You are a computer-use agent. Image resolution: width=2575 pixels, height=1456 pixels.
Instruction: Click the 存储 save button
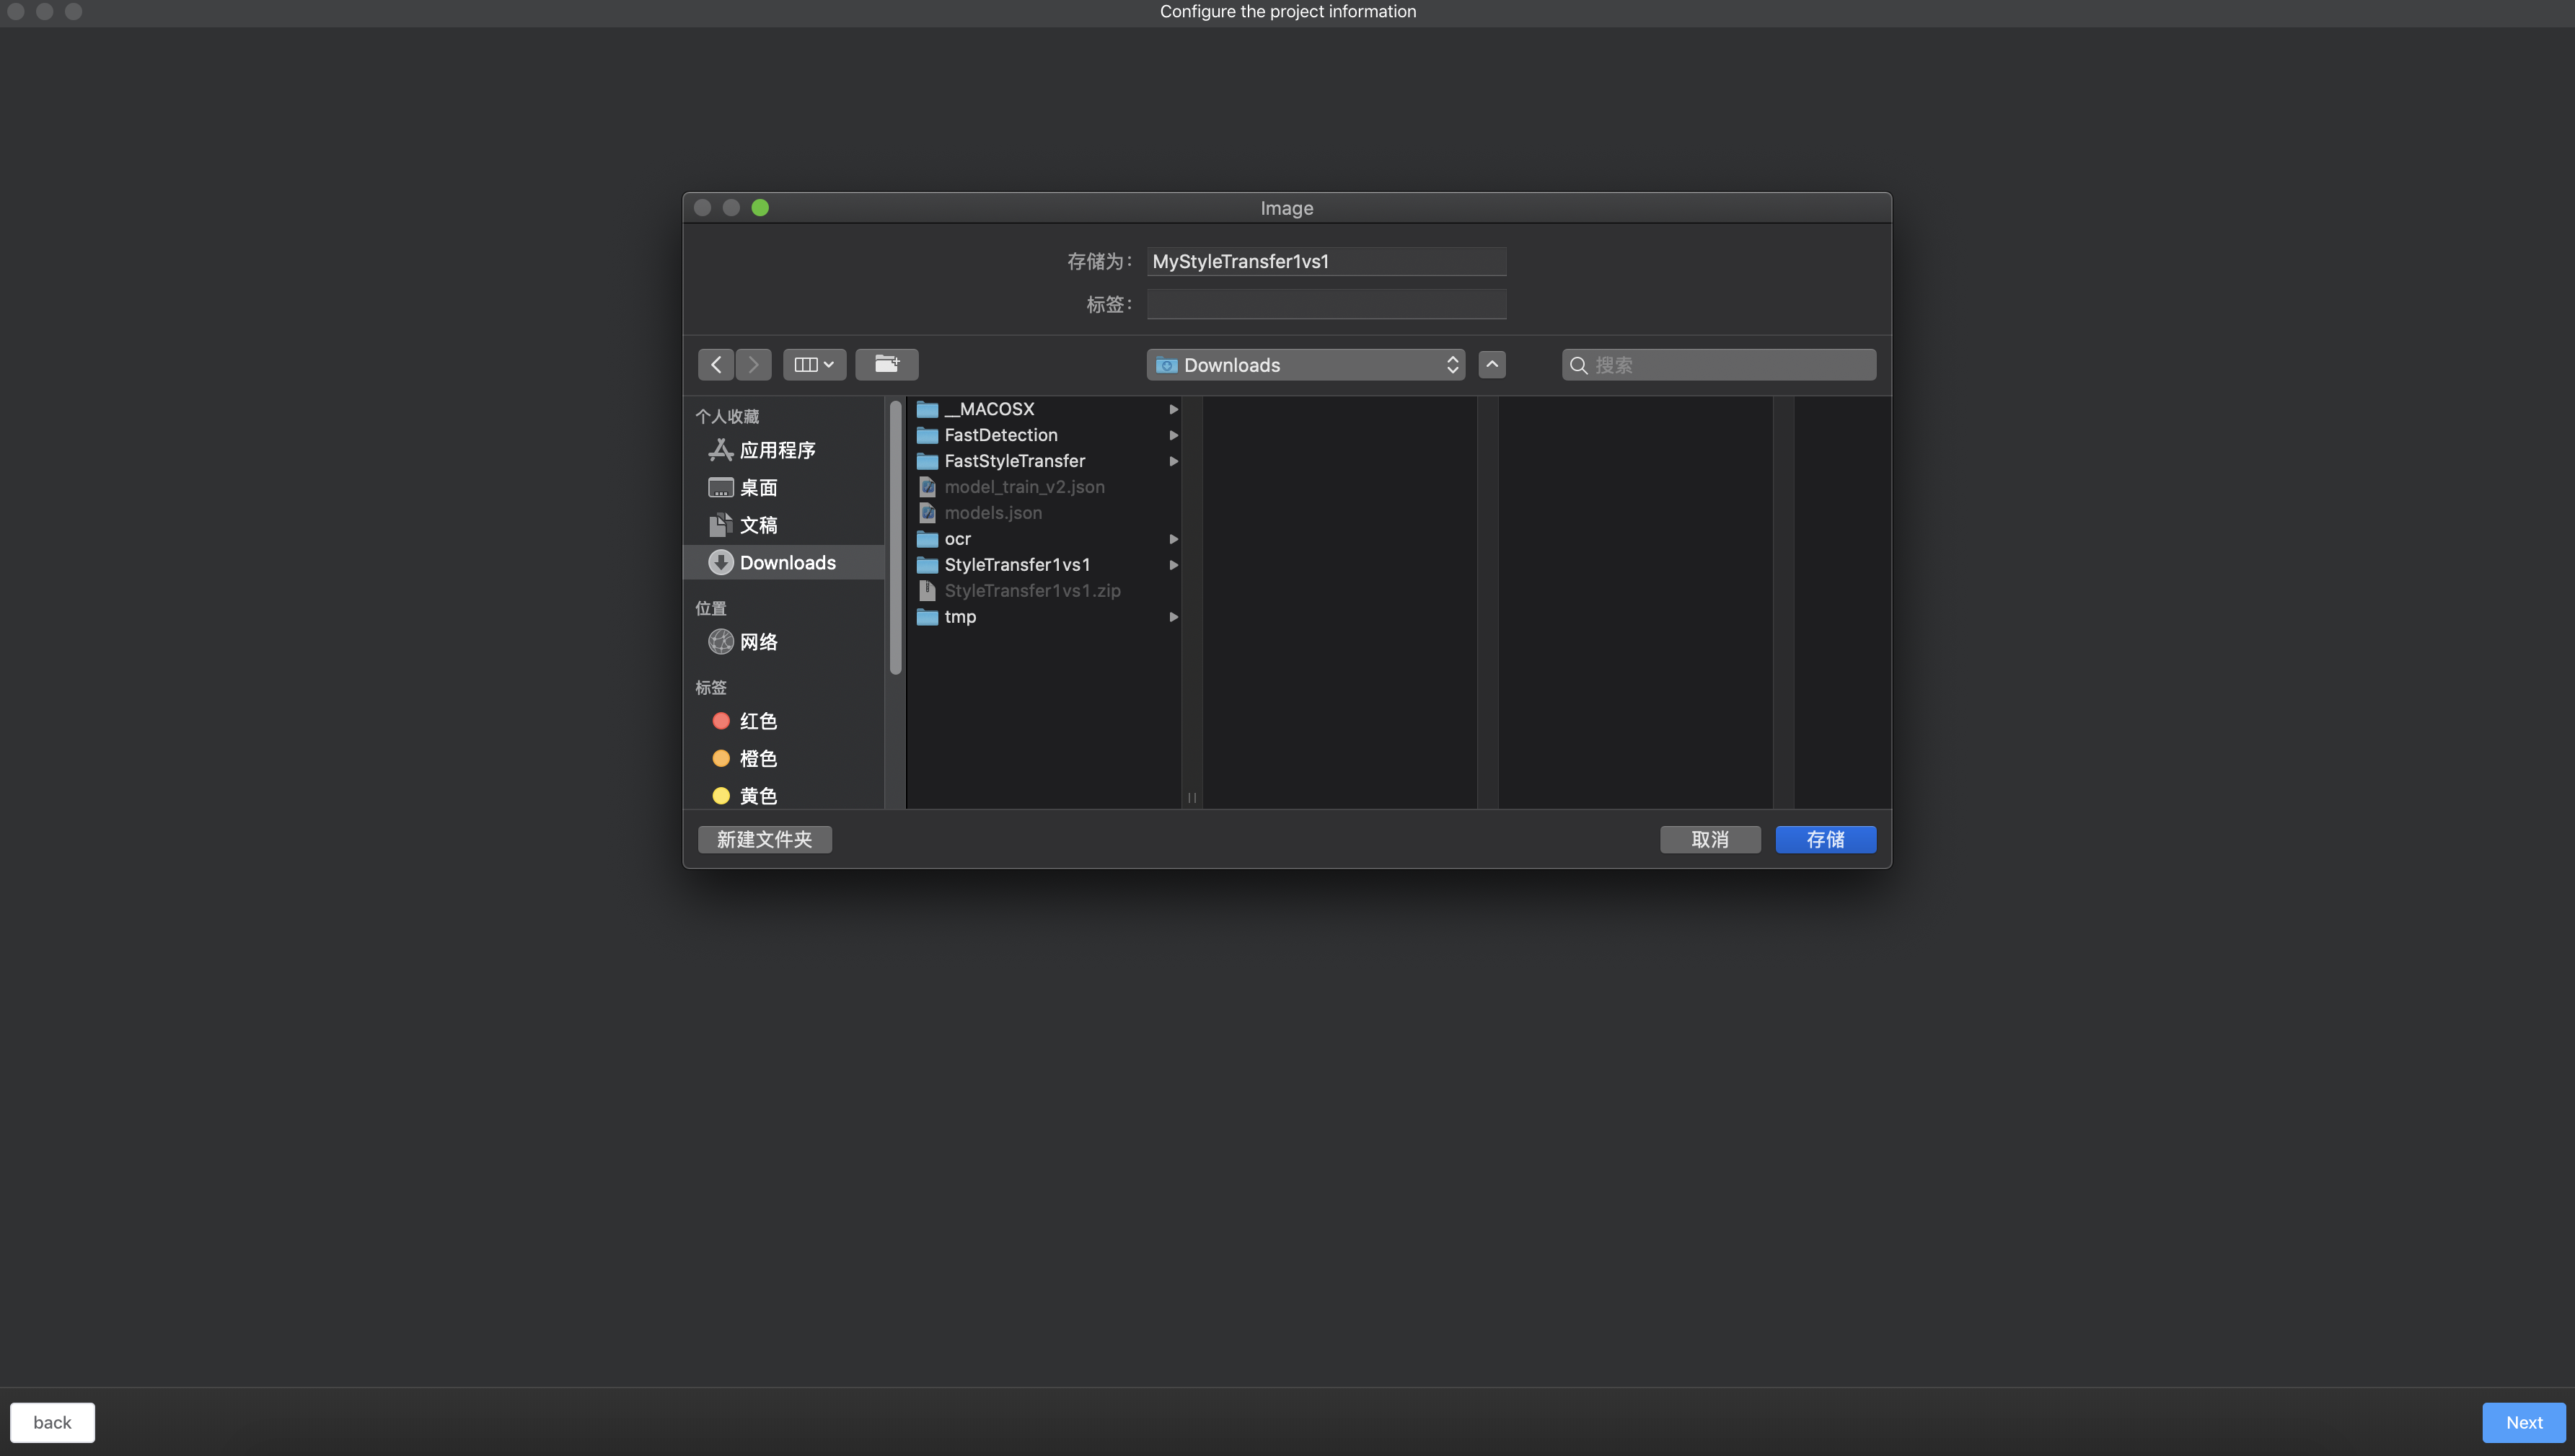click(1825, 840)
